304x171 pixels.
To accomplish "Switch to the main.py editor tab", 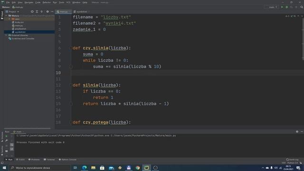I will [x=63, y=11].
